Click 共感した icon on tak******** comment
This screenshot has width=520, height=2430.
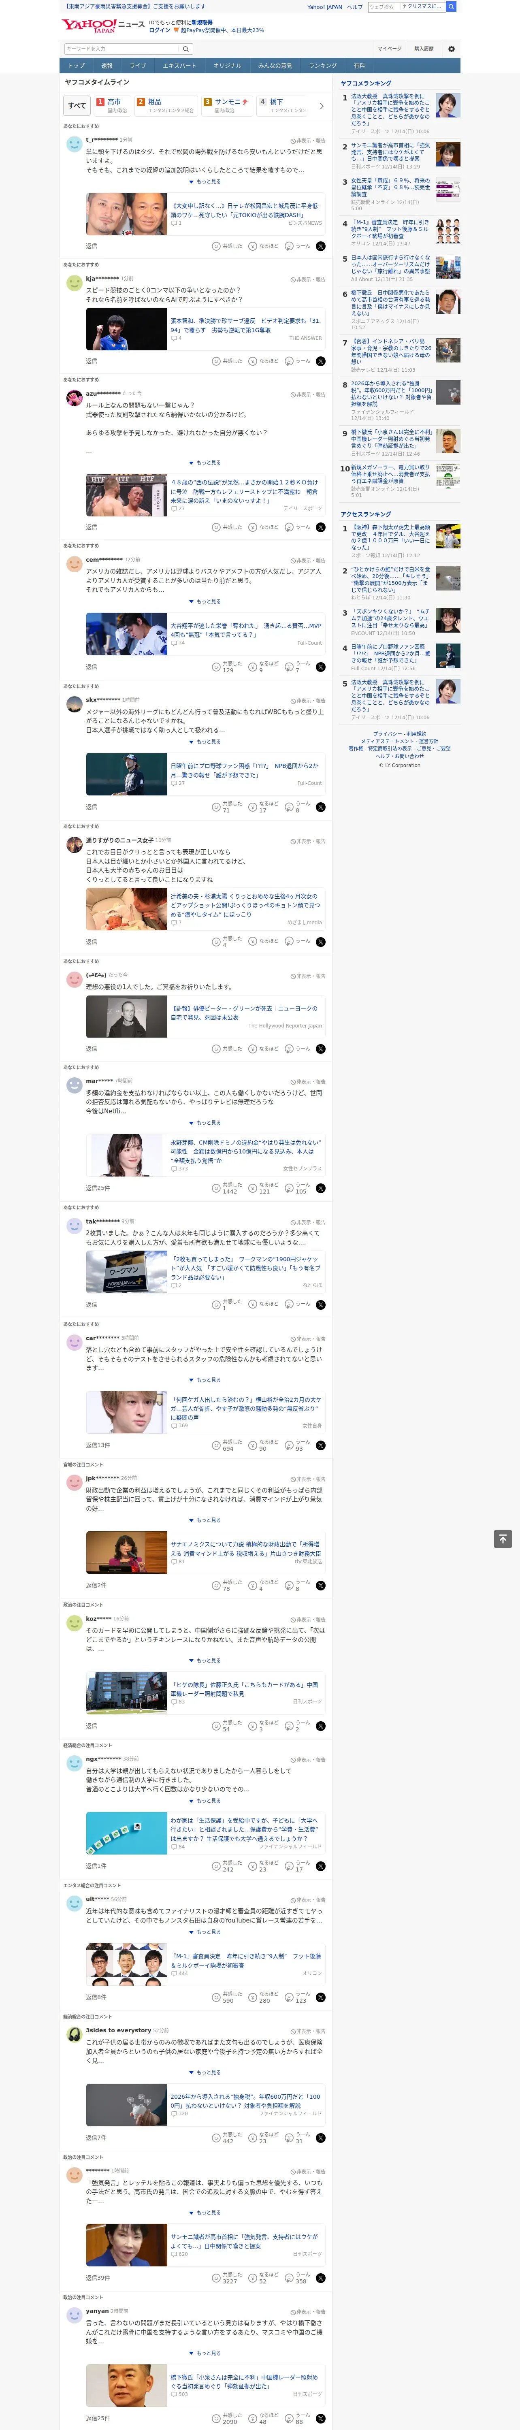[x=216, y=1305]
